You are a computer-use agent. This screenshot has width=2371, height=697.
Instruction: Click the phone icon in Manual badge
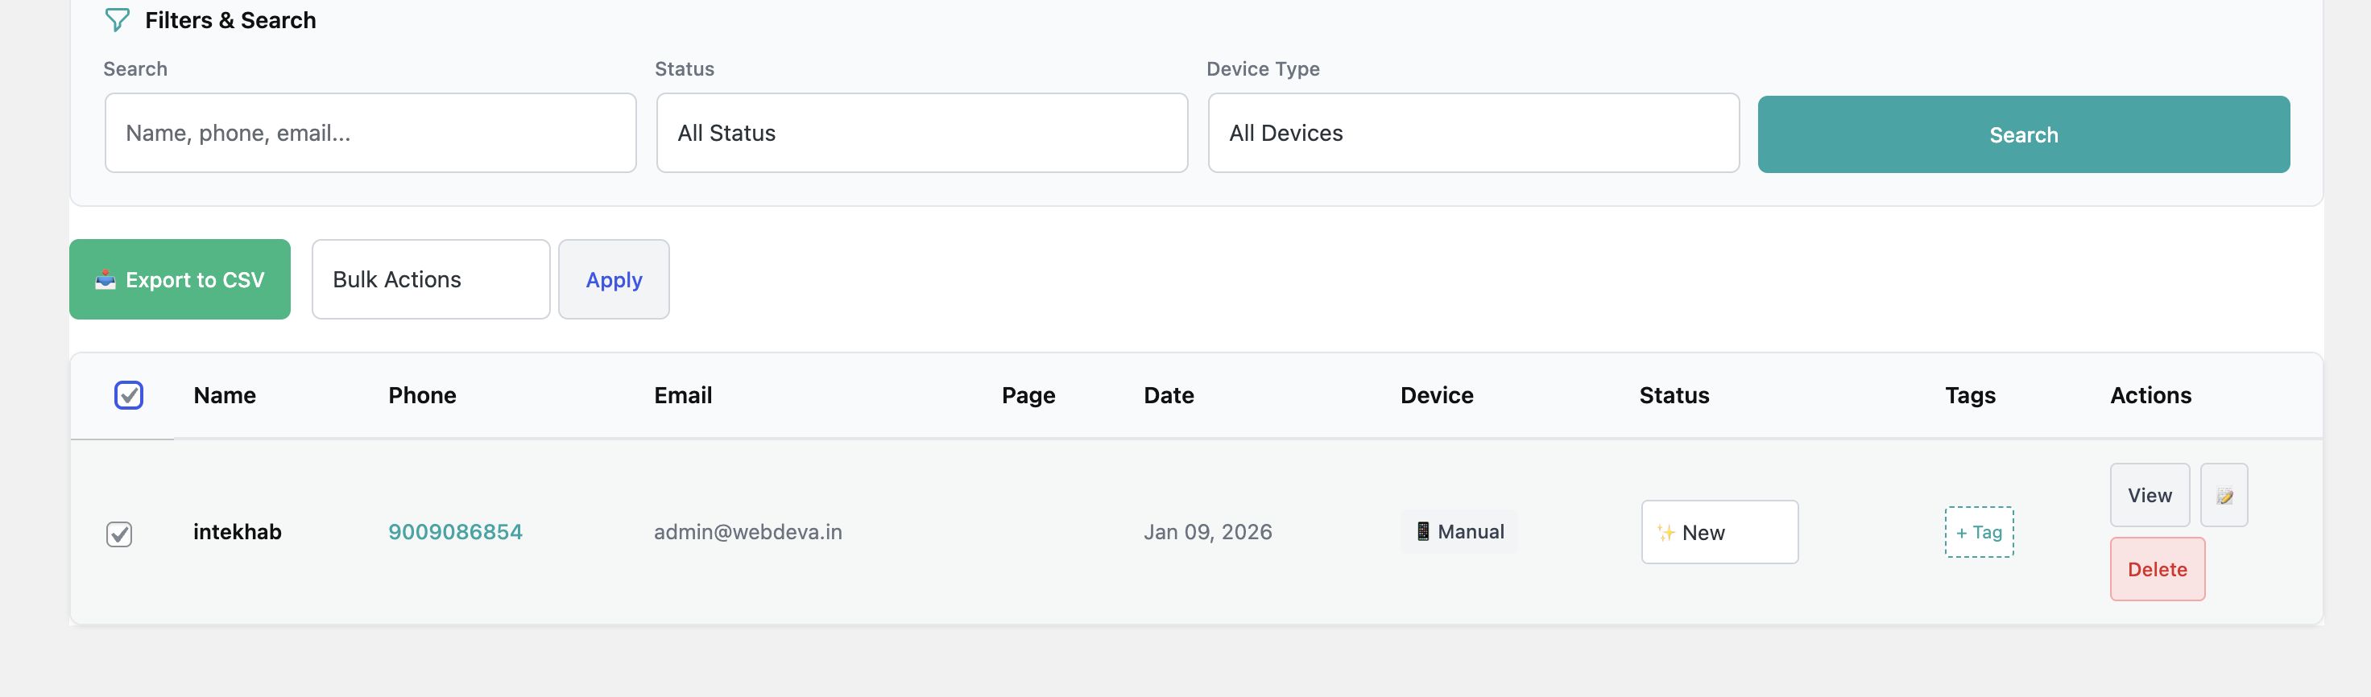click(1423, 531)
